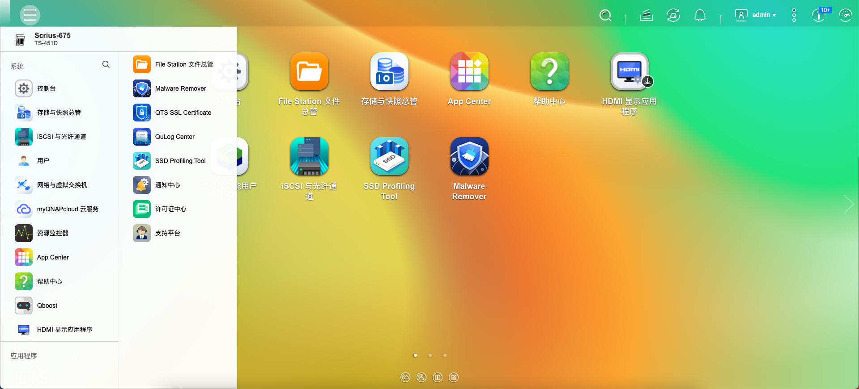Click the utility tools icon in bottom bar
The width and height of the screenshot is (859, 389).
point(421,377)
